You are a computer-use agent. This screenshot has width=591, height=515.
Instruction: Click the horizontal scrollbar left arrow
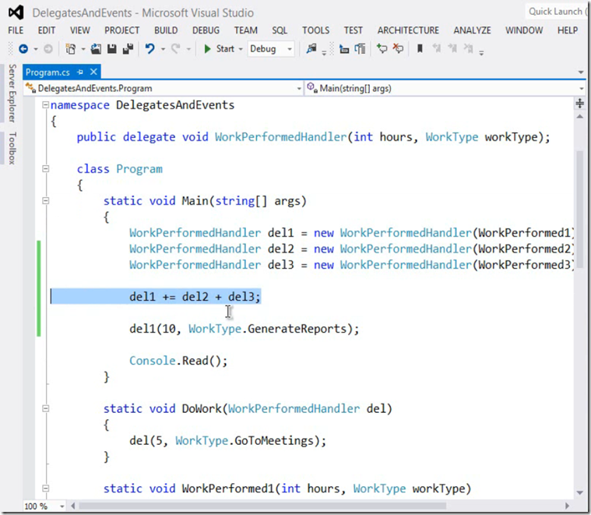[72, 506]
